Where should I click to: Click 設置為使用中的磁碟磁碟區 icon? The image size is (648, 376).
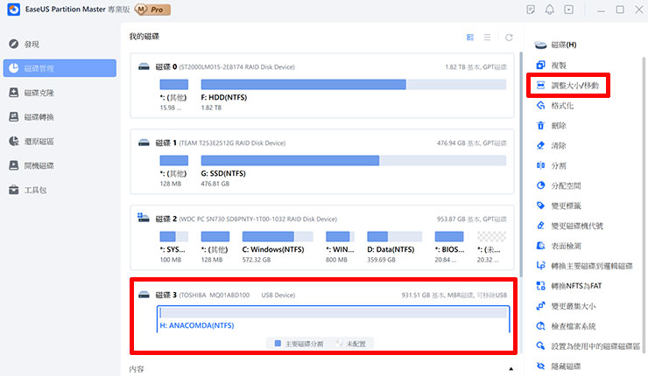(540, 346)
